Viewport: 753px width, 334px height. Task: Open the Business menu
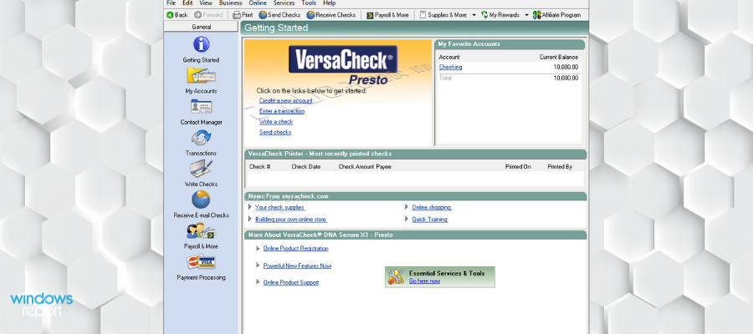[231, 3]
